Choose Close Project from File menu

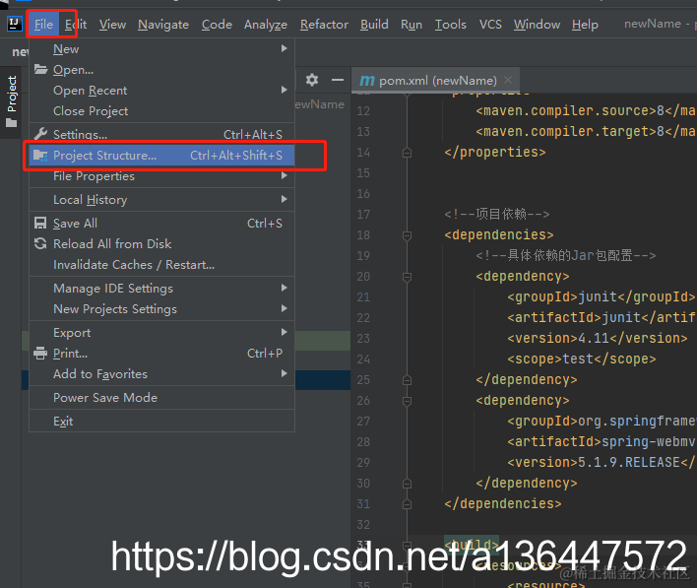(162, 110)
